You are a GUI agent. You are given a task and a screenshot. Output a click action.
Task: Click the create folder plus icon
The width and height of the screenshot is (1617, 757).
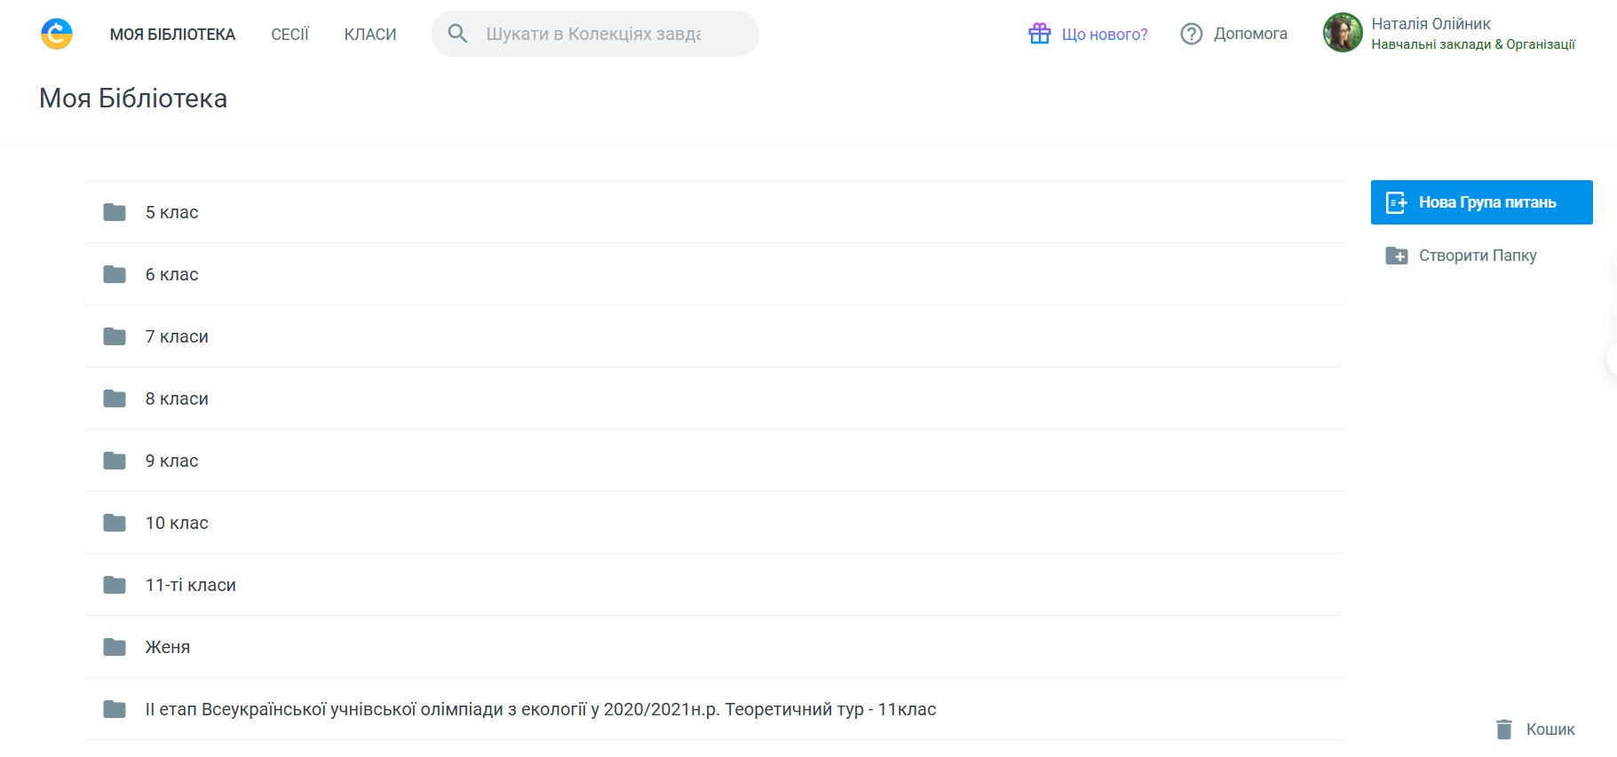[1396, 256]
